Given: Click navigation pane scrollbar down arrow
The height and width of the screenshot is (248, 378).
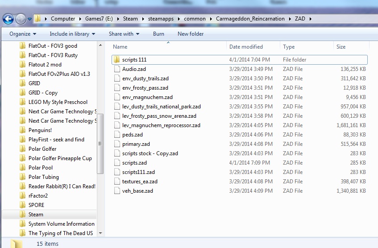Looking at the screenshot, I should click(x=100, y=233).
